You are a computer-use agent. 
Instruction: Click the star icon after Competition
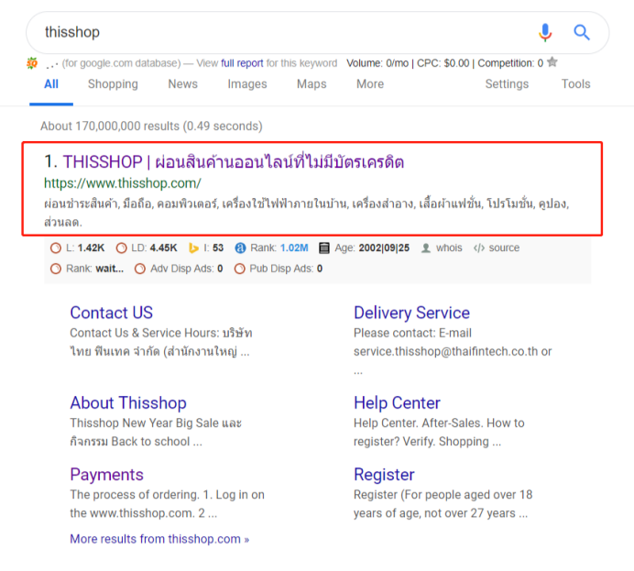point(552,62)
